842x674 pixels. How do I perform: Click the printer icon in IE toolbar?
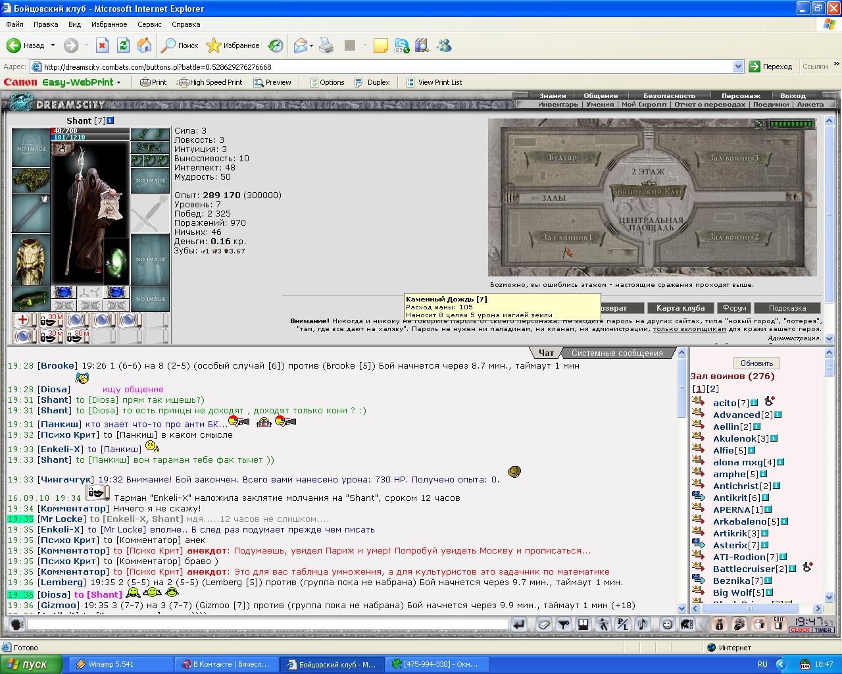click(x=326, y=45)
